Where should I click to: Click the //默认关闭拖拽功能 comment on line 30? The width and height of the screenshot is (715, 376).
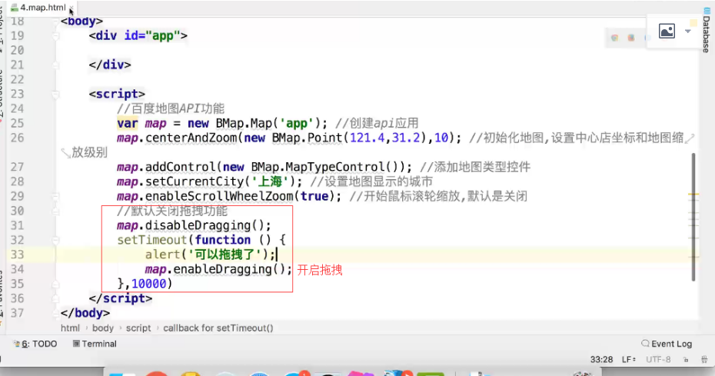172,211
